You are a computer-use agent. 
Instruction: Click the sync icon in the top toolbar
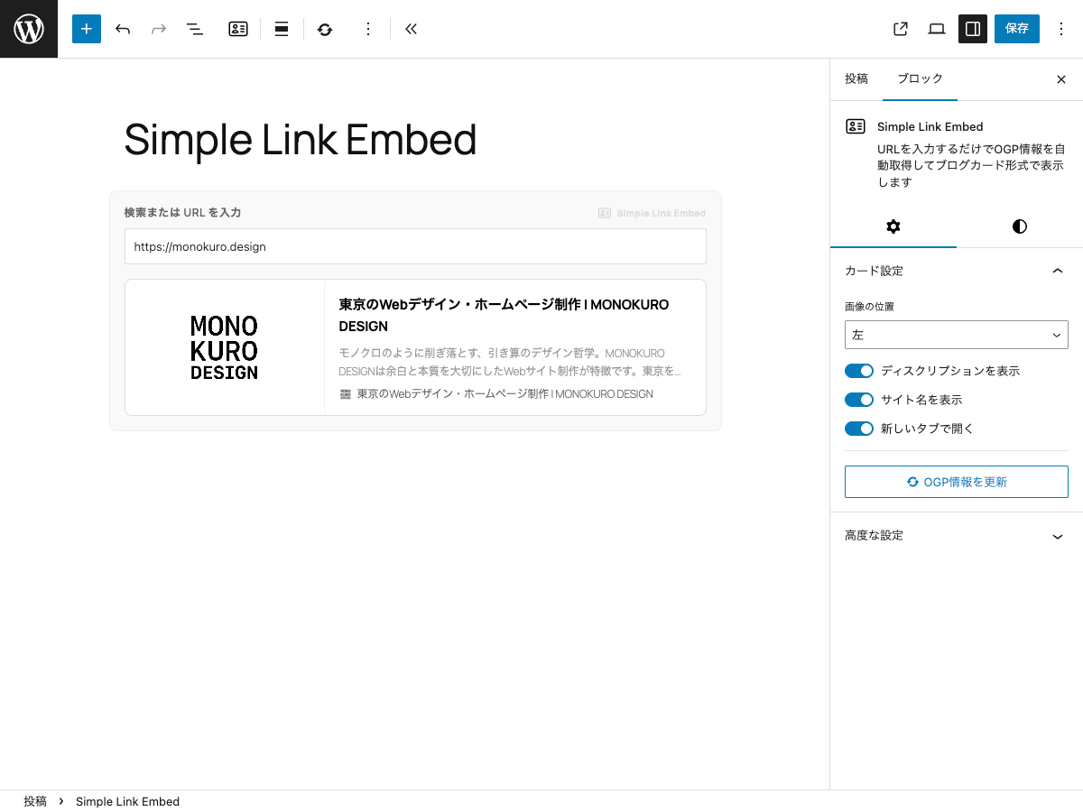(325, 29)
